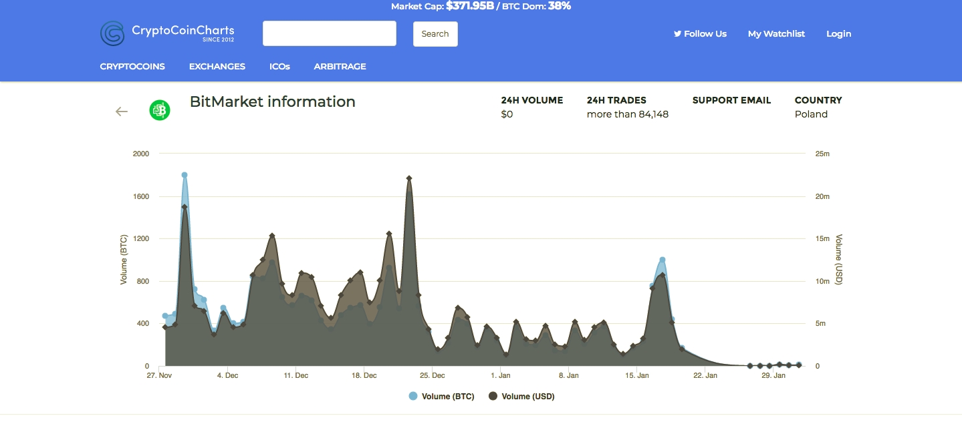Click the '2000' BTC y-axis label

pyautogui.click(x=141, y=154)
